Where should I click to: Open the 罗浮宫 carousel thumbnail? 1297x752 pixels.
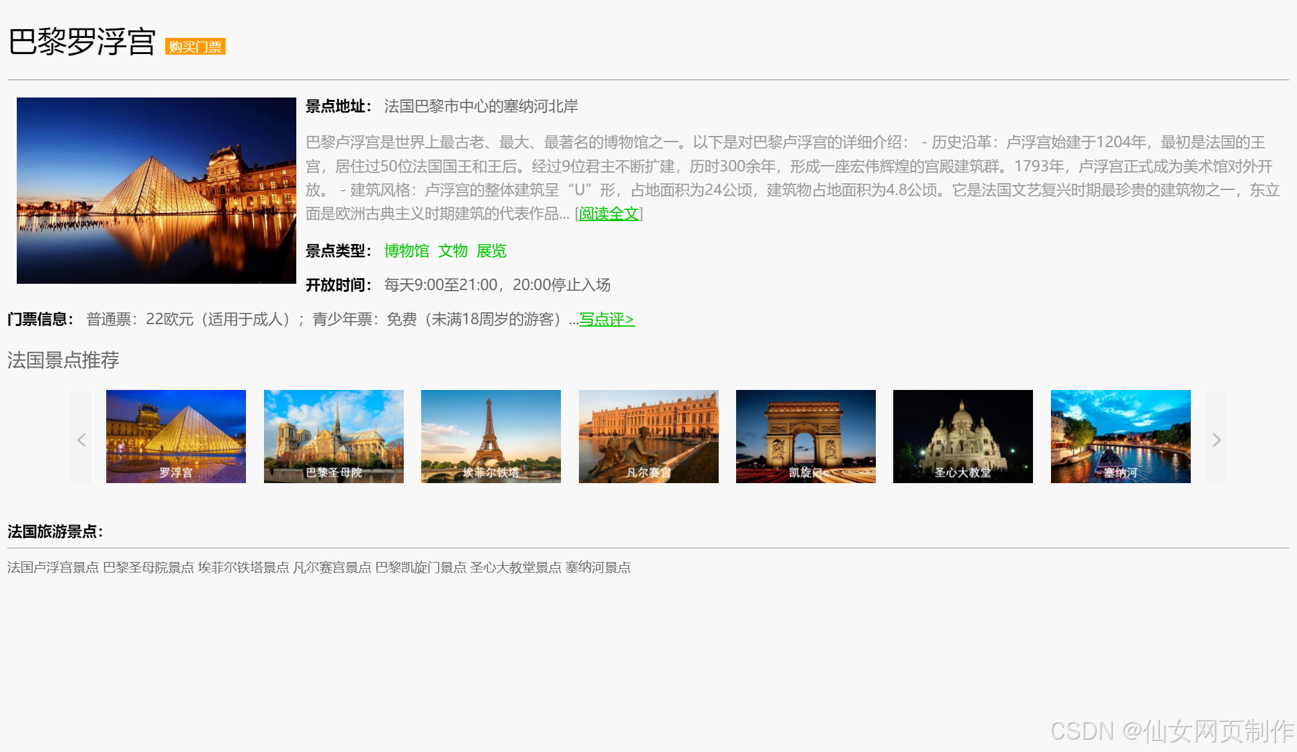click(176, 437)
